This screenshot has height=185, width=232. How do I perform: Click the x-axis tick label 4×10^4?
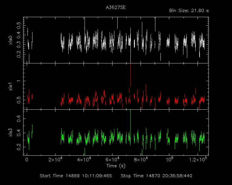click(84, 159)
